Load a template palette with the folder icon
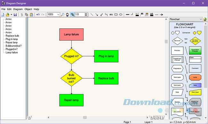Viewport: 208px width, 124px height. pos(205,19)
